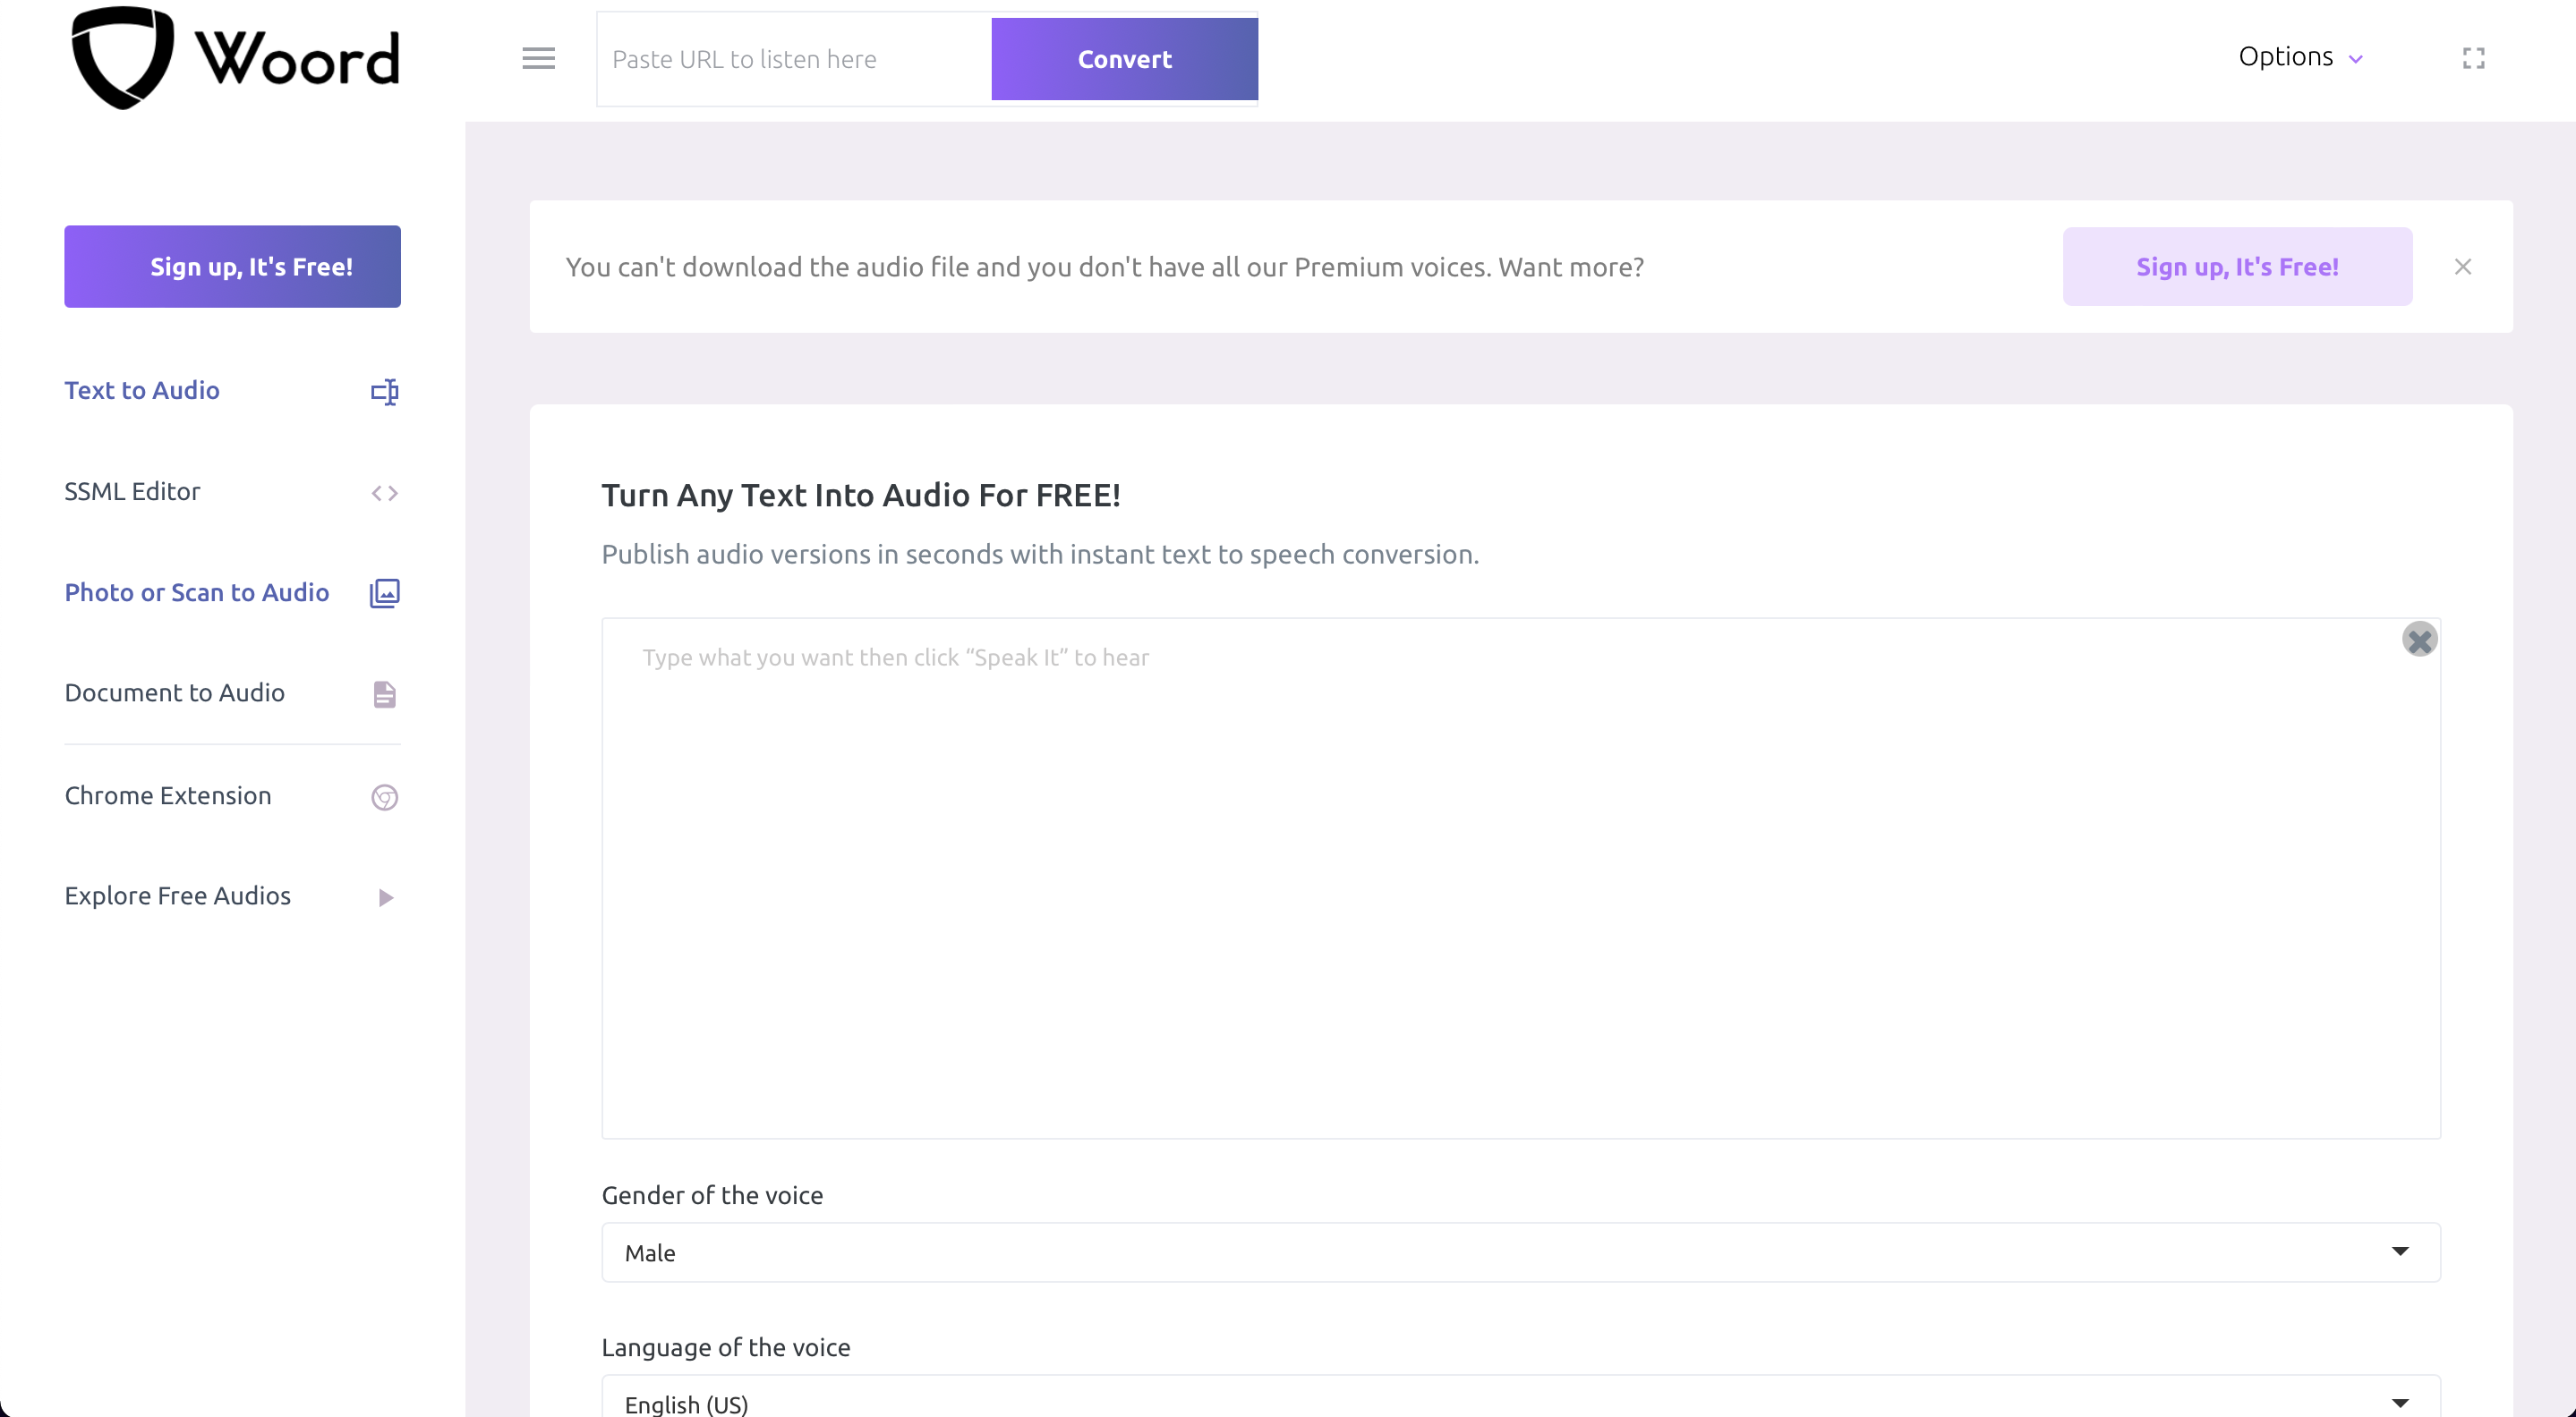Viewport: 2576px width, 1417px height.
Task: Click the Chrome Extension browser icon
Action: [384, 797]
